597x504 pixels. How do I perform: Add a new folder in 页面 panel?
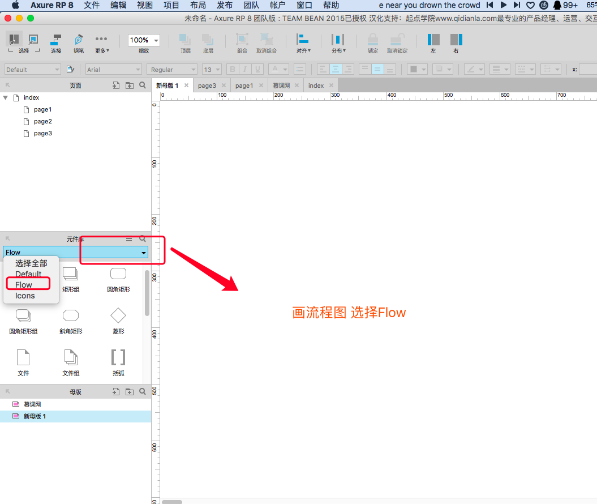coord(130,86)
